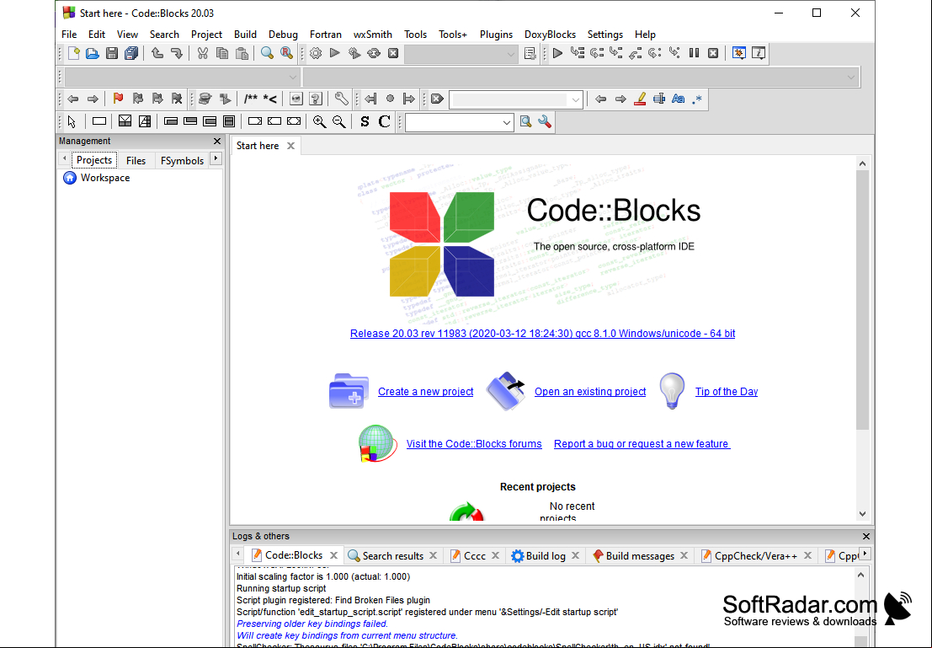Clear all bookmarks icon

point(177,99)
